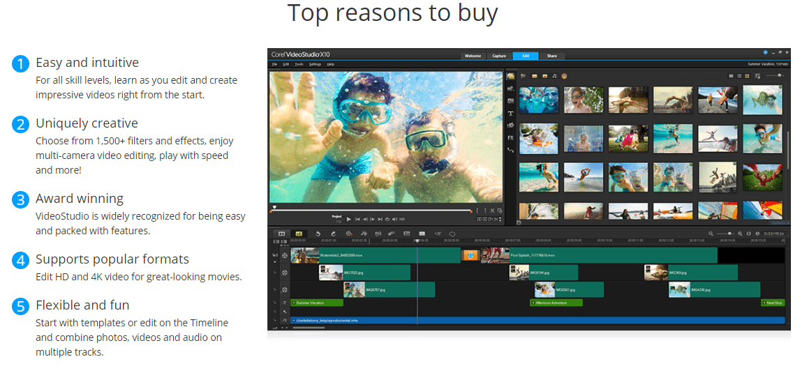Toggle the show photos filter icon
Viewport: 793px width, 373px height.
(x=544, y=76)
